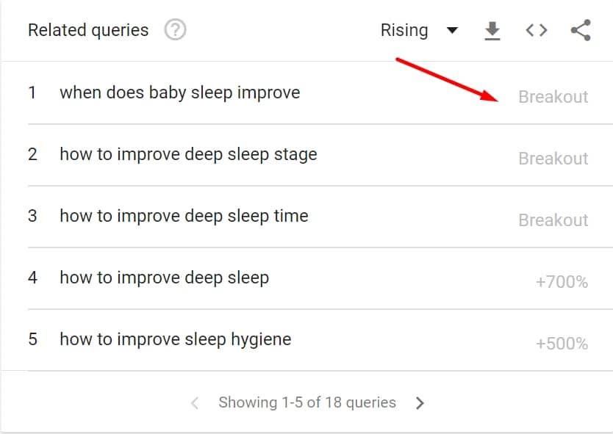
Task: Click the share icon in the header
Action: (581, 30)
